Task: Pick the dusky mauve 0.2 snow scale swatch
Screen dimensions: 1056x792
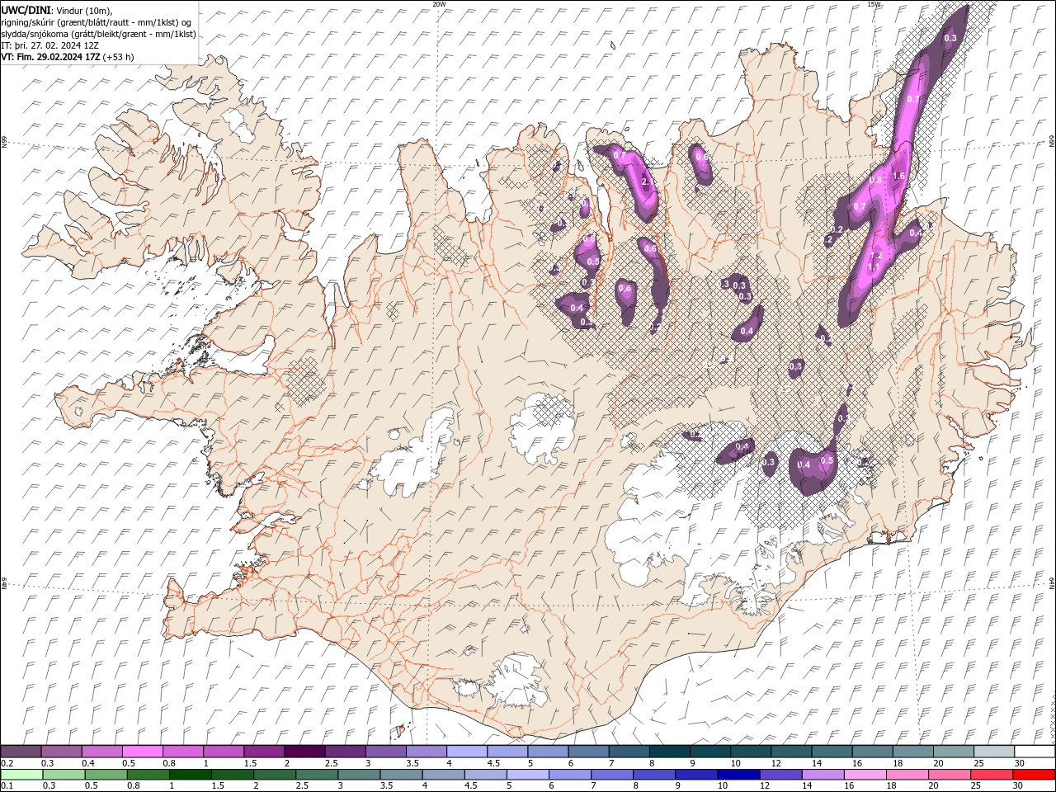Action: click(x=21, y=752)
